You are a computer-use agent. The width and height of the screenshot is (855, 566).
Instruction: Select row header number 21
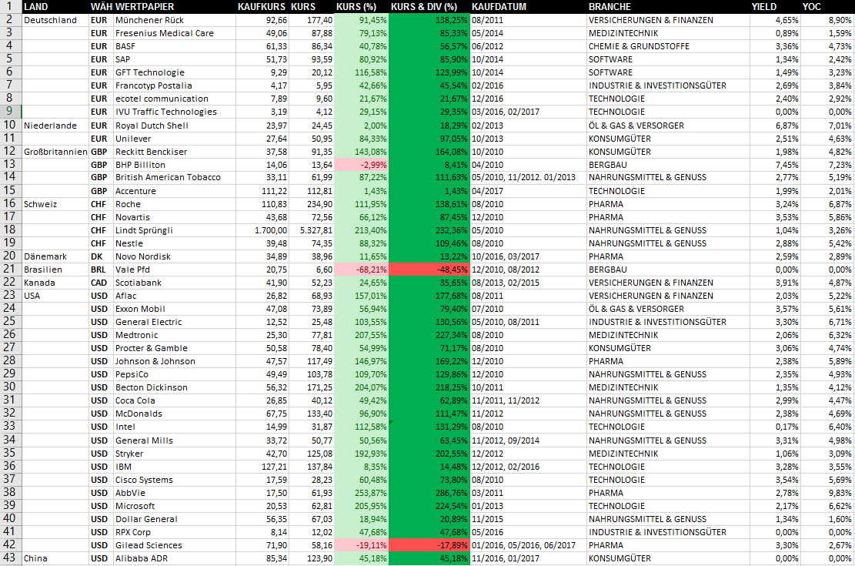coord(10,269)
